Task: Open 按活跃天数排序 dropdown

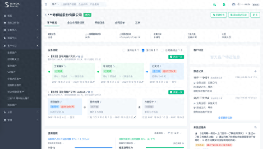Action: point(56,143)
